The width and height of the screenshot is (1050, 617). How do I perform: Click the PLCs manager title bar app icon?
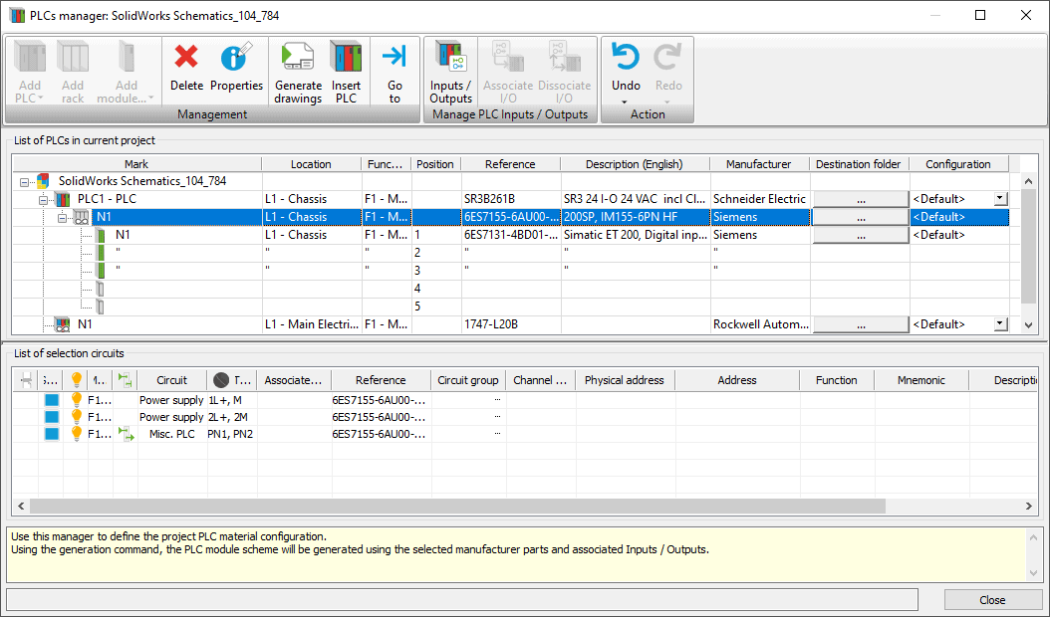click(17, 15)
